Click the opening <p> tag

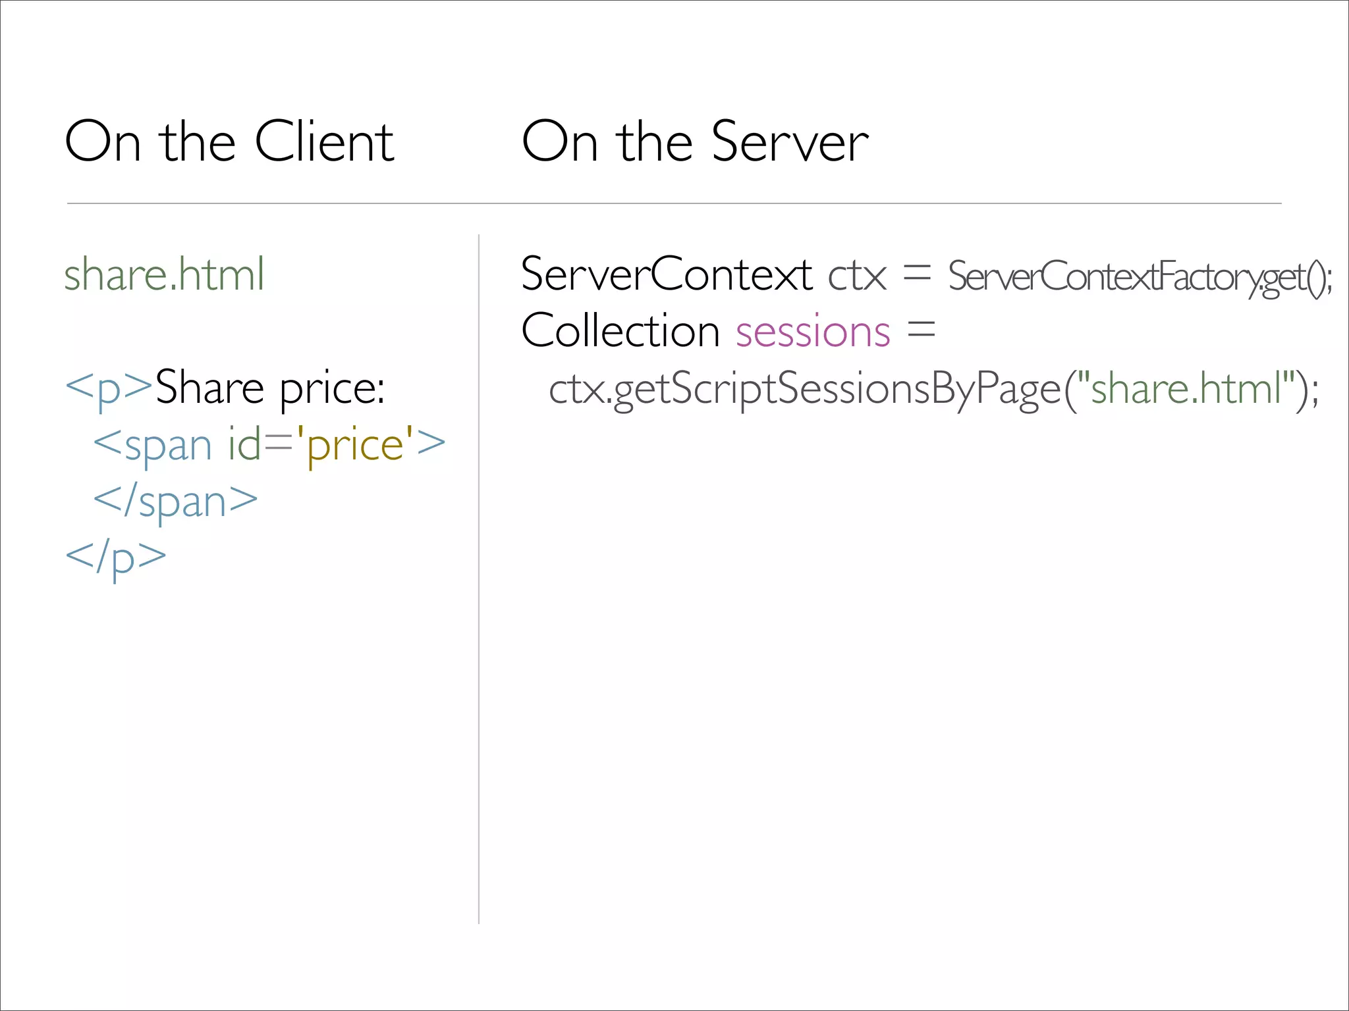pyautogui.click(x=109, y=388)
